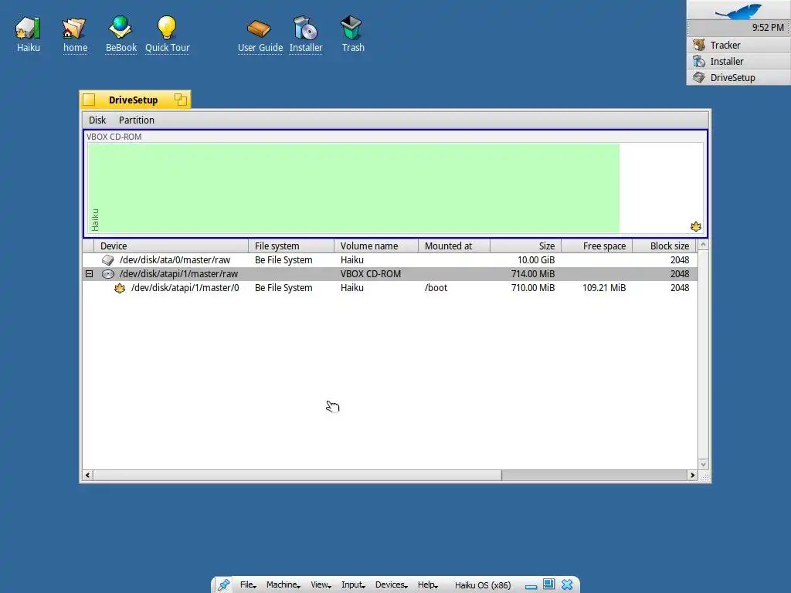Open the VirtualBox File menu
Image resolution: width=791 pixels, height=593 pixels.
[248, 585]
